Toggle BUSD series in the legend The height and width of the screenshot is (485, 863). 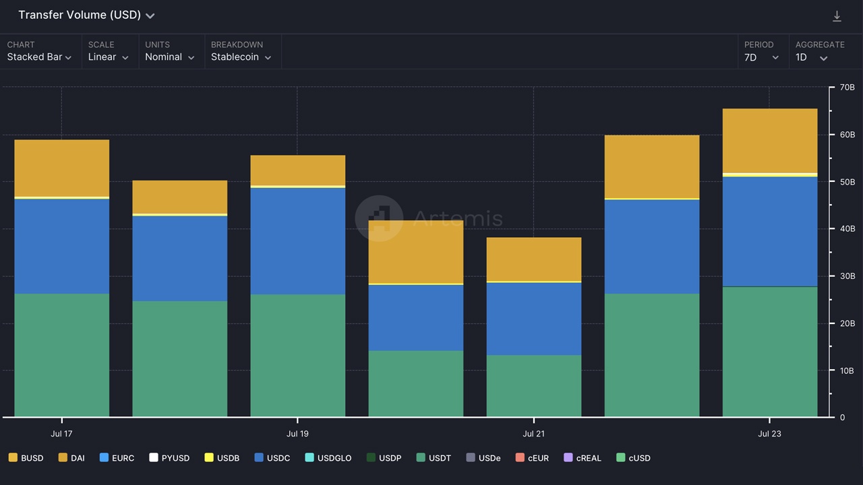(x=26, y=458)
